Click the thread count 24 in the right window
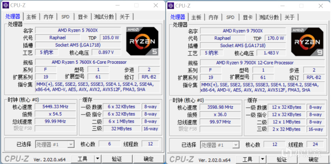This screenshot has height=164, width=331. (315, 144)
